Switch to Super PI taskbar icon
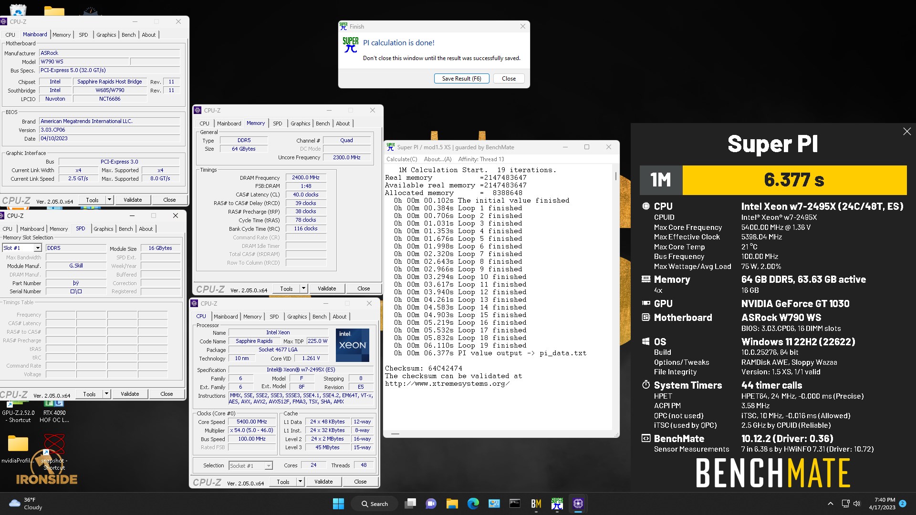This screenshot has width=916, height=515. 557,504
